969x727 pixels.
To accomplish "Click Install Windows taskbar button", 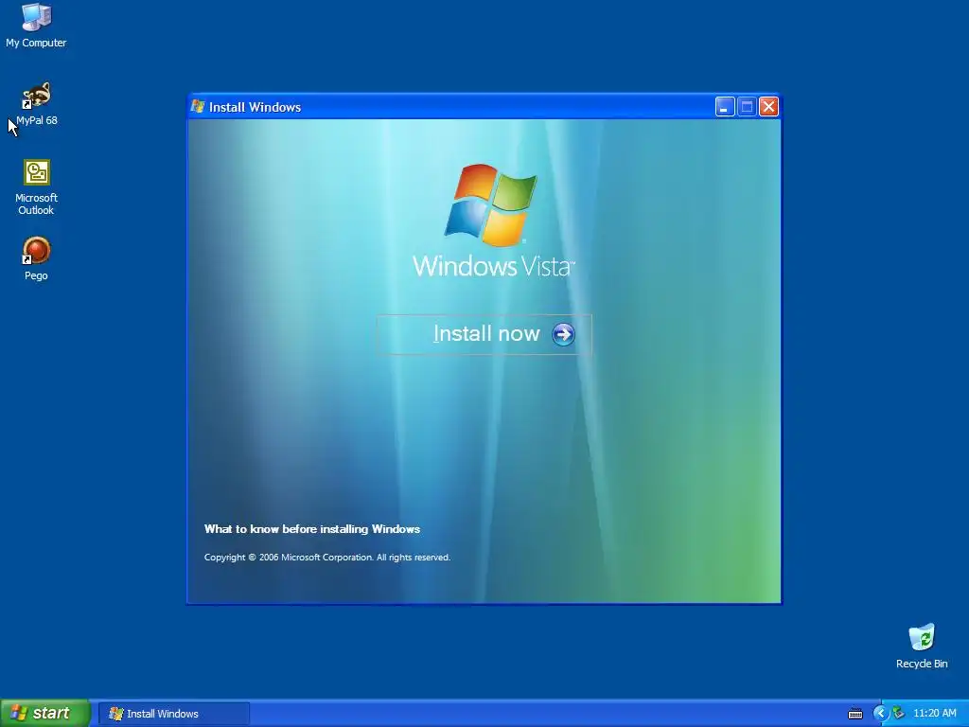I will point(174,714).
